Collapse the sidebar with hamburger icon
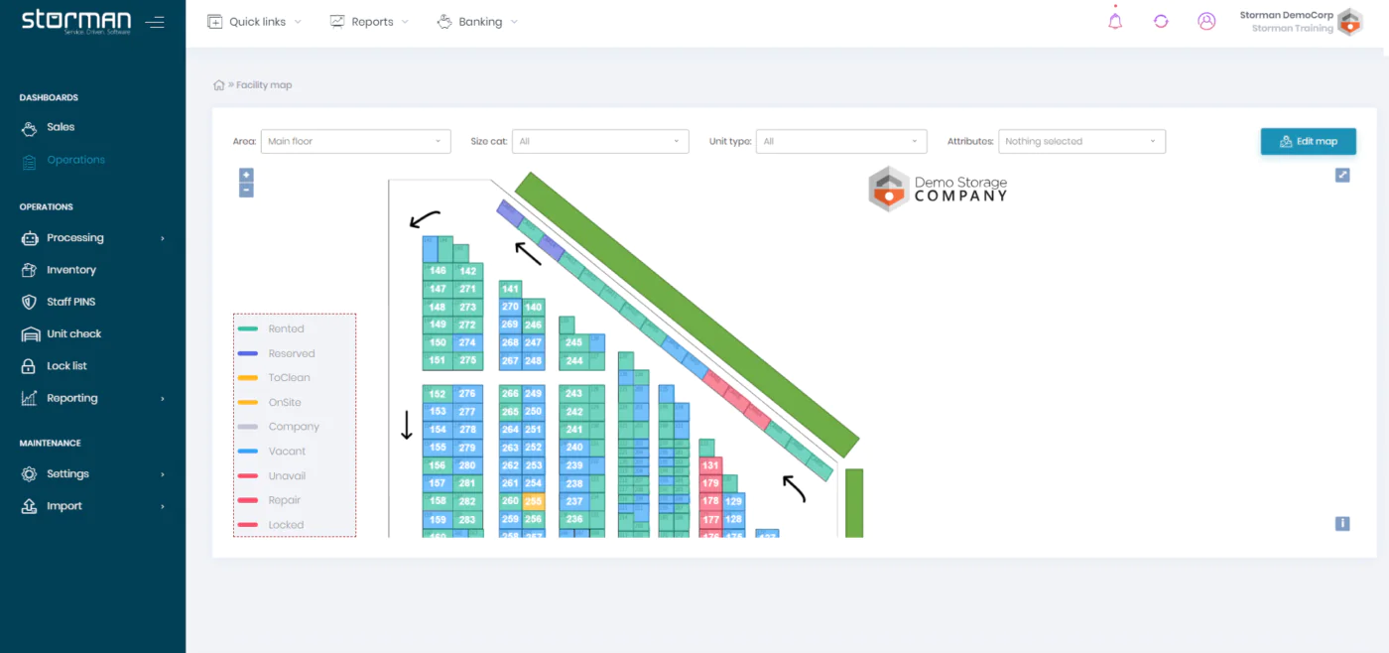Screen dimensions: 1389x653 click(155, 22)
